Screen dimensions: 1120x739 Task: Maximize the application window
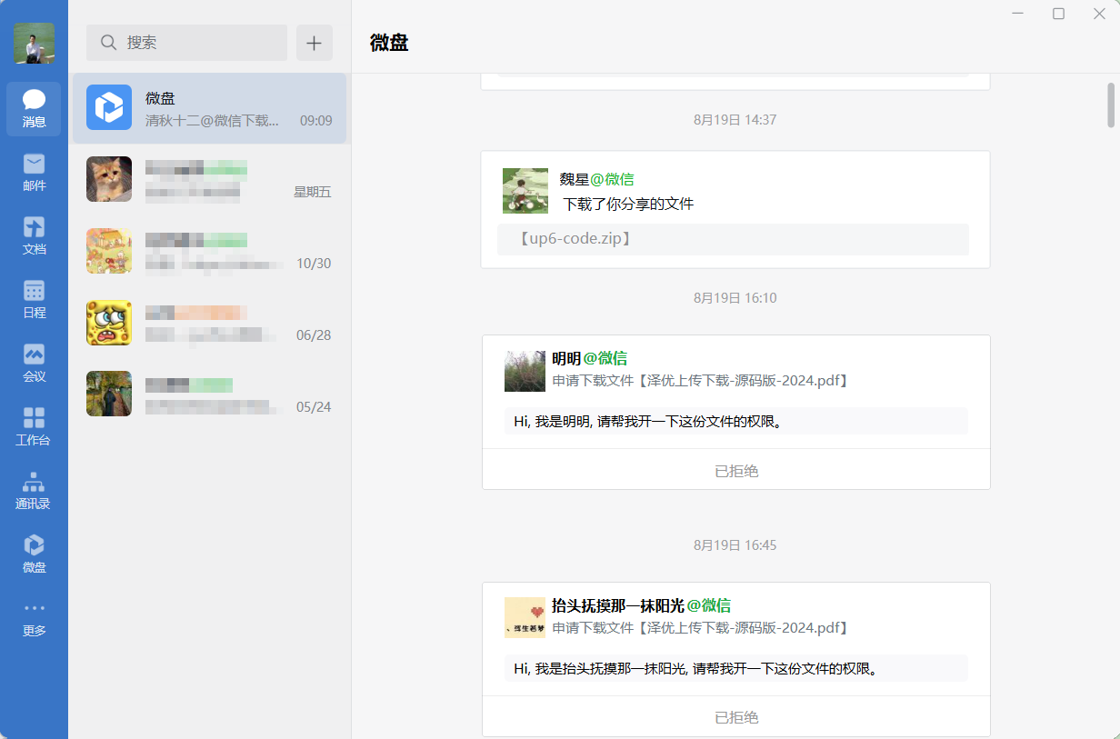pyautogui.click(x=1058, y=14)
